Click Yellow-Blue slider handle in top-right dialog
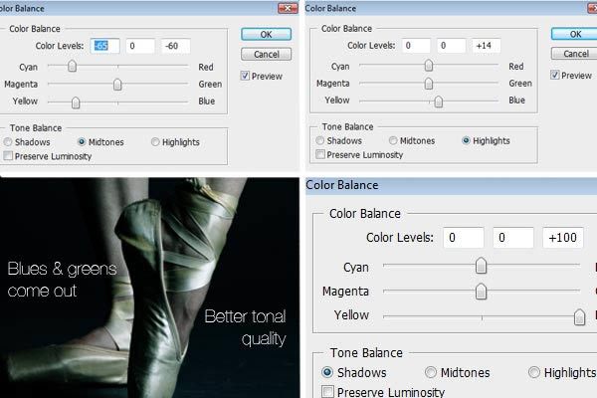 click(439, 101)
